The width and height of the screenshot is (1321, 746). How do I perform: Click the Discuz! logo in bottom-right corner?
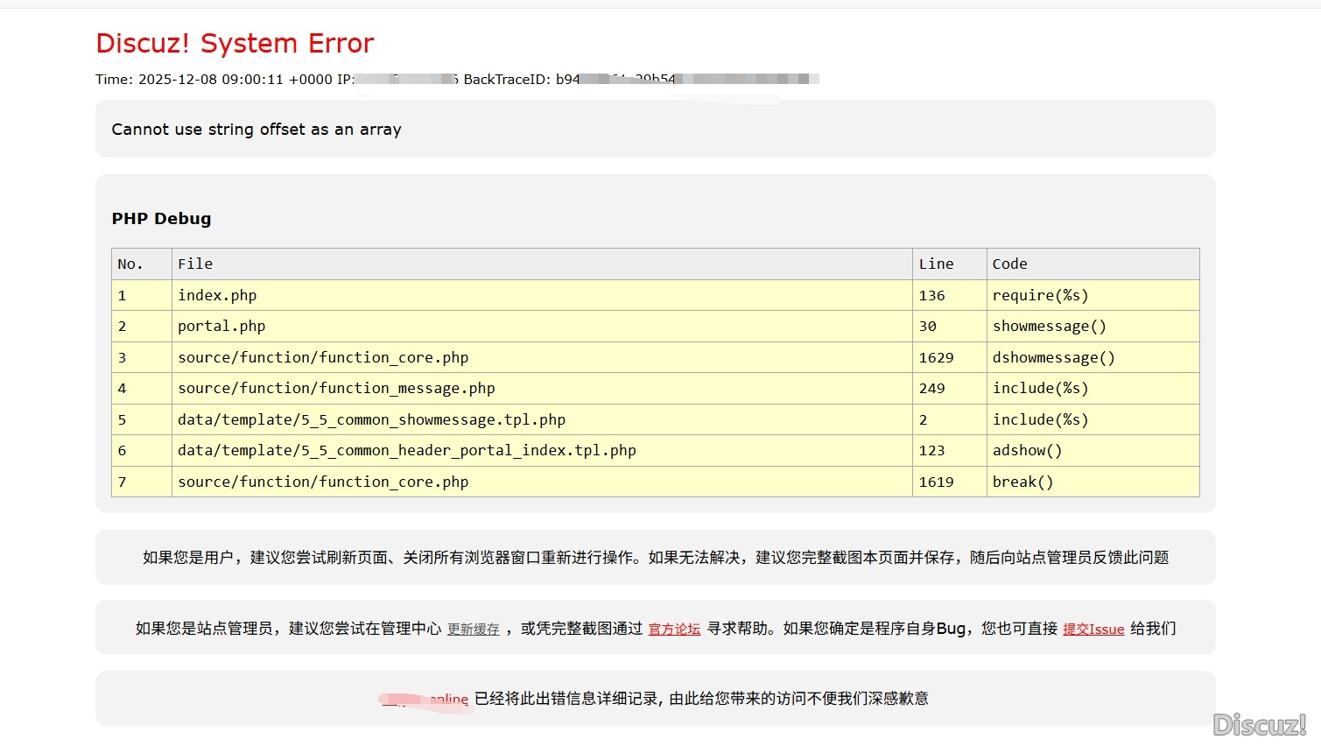click(x=1259, y=724)
